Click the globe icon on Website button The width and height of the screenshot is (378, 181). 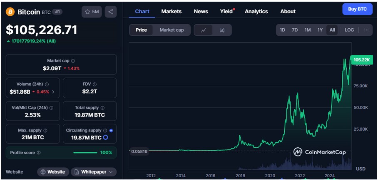tap(43, 172)
